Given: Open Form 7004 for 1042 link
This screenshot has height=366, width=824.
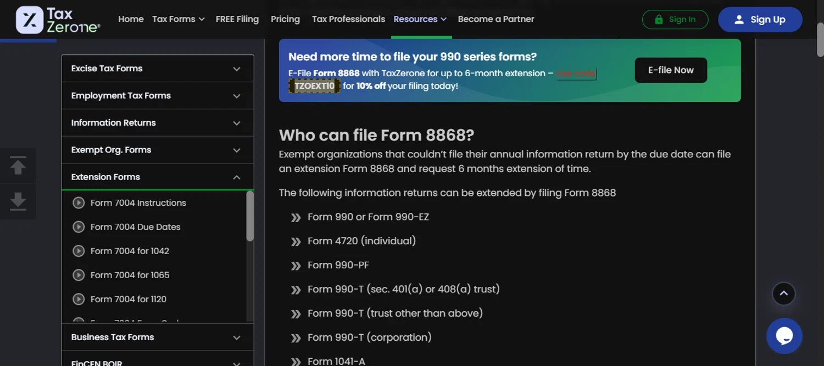Looking at the screenshot, I should point(130,251).
